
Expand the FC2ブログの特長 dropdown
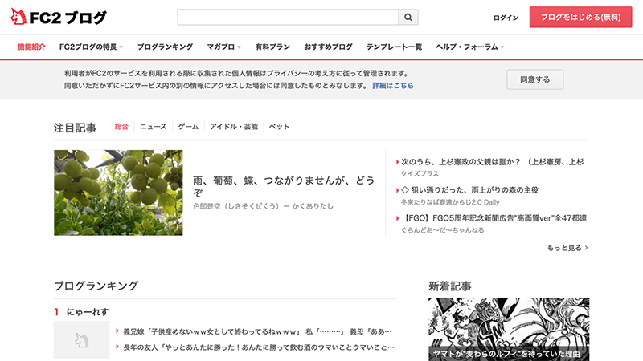(x=91, y=47)
